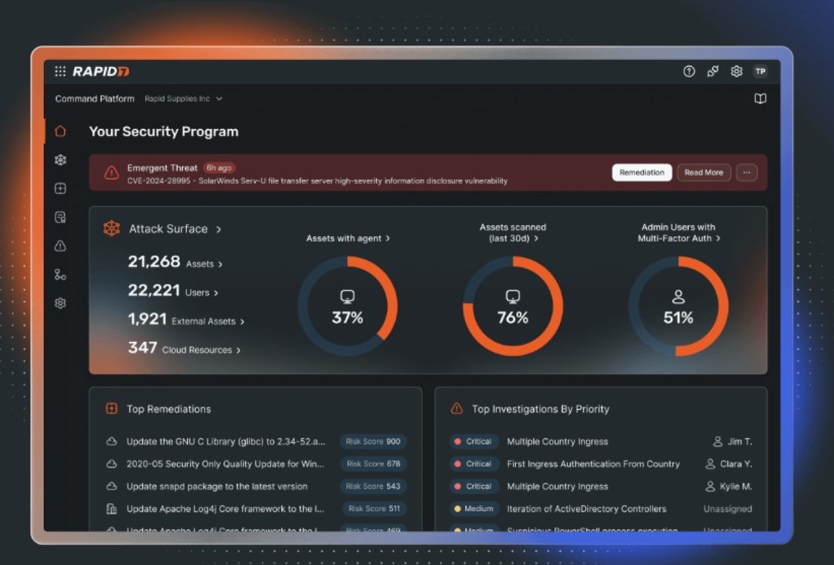Open the TP user profile avatar

760,72
